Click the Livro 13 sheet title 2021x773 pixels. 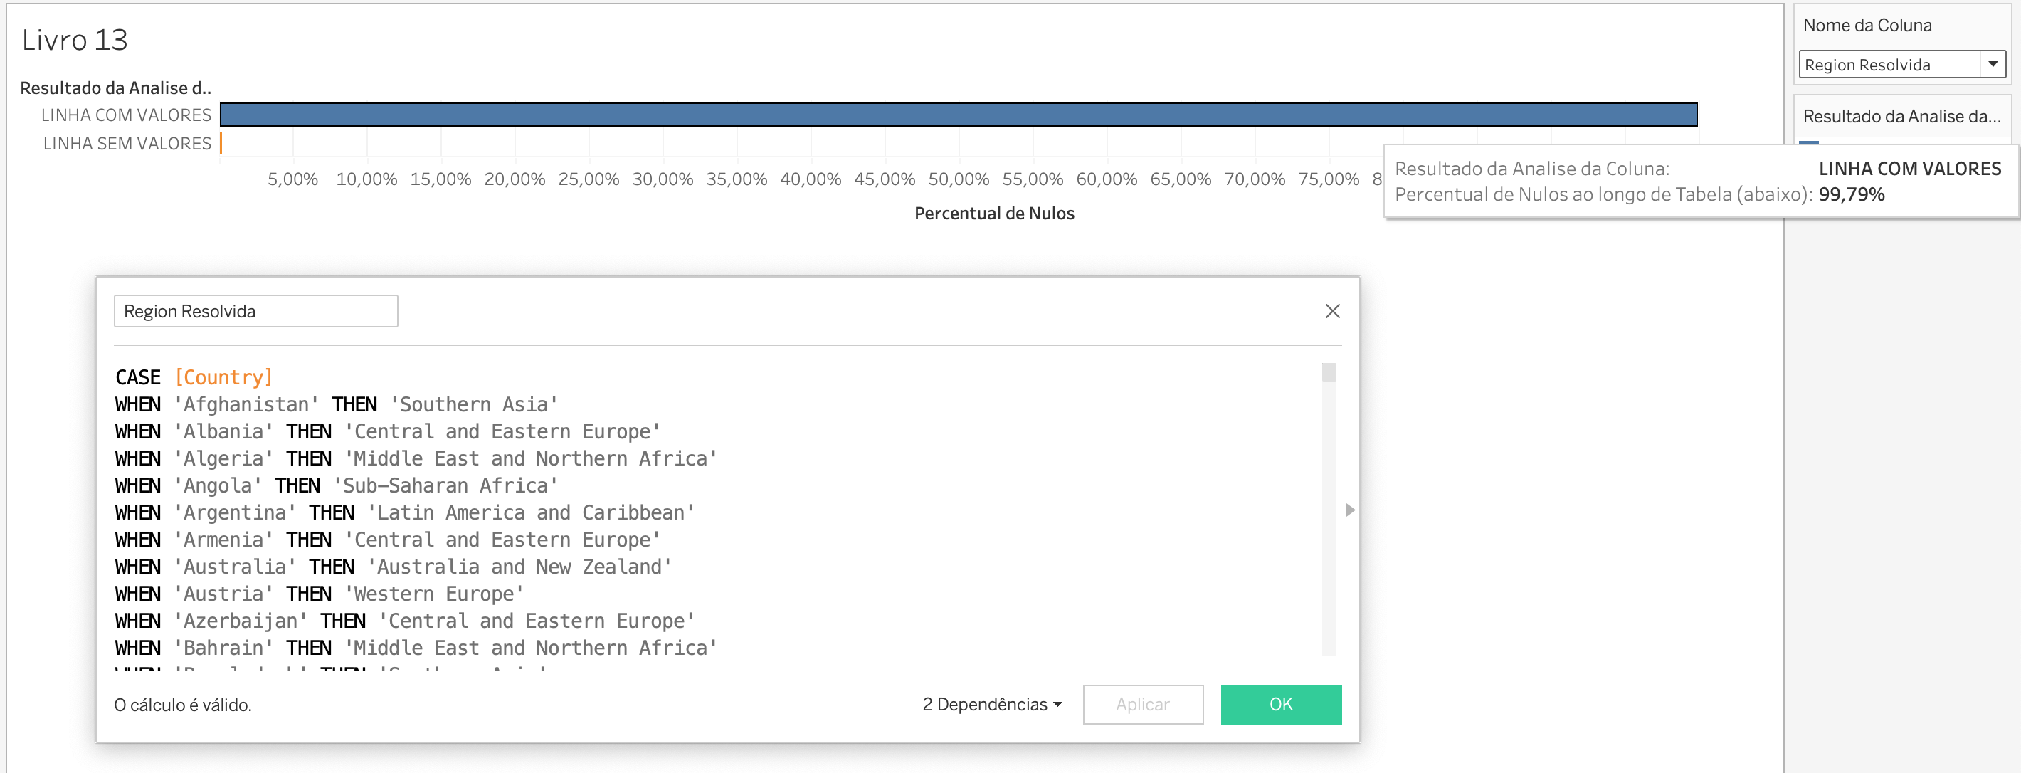point(75,38)
